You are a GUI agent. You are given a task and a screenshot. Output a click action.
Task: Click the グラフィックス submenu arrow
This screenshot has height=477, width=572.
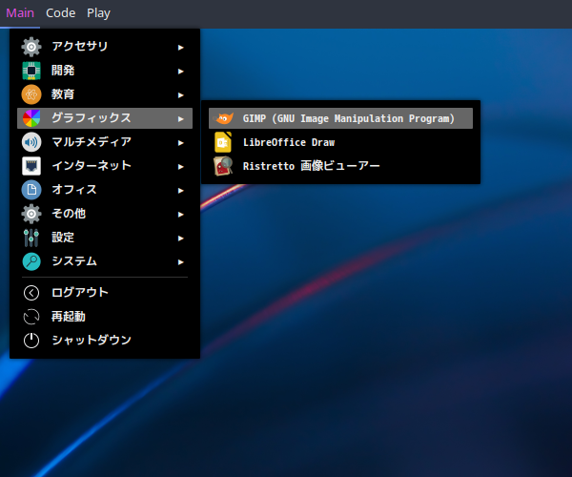coord(180,119)
